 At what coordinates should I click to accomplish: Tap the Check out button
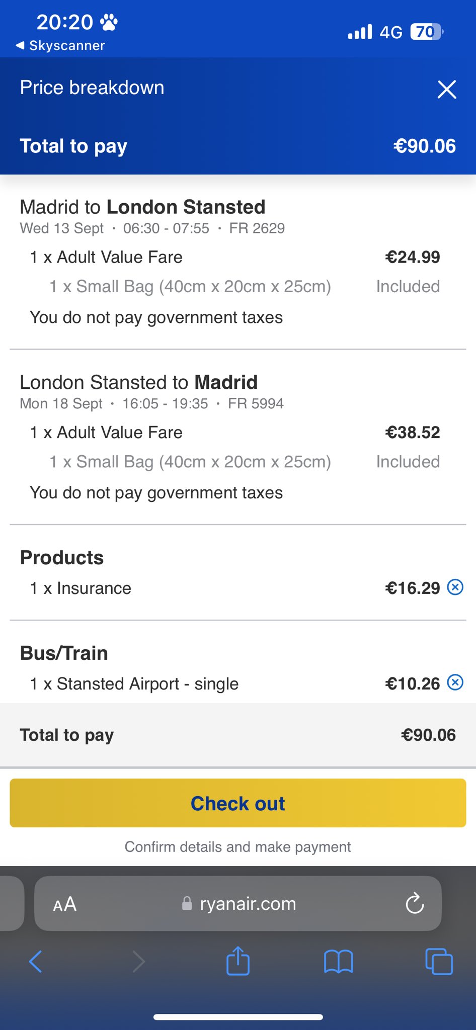[238, 803]
